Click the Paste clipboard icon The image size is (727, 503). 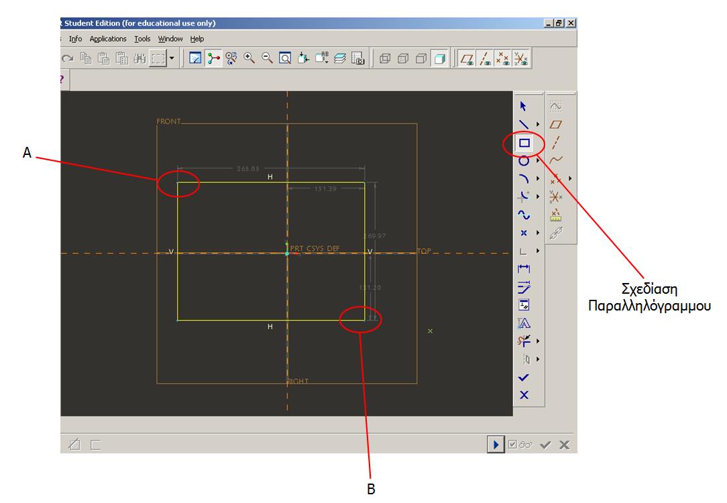coord(103,58)
